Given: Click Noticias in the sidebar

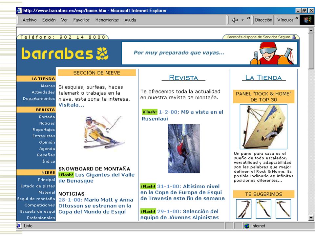Looking at the screenshot, I should point(47,123).
